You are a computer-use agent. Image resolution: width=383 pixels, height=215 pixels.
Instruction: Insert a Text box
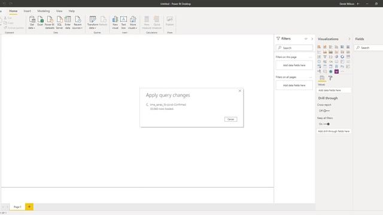124,23
